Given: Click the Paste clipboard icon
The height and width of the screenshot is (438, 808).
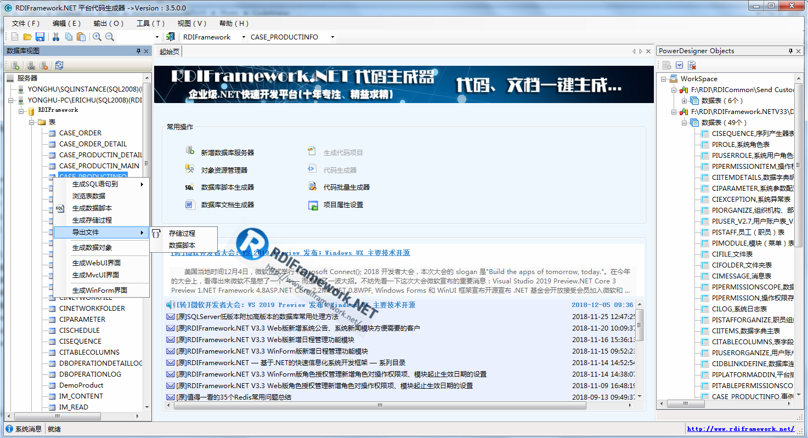Looking at the screenshot, I should 81,37.
